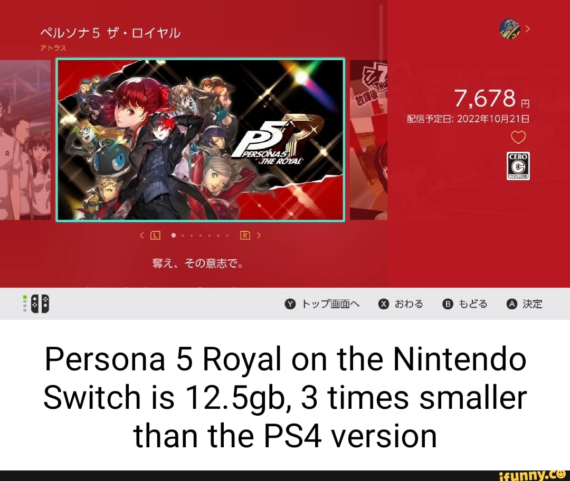This screenshot has height=481, width=570.
Task: Select the R shoulder button icon
Action: [x=245, y=235]
